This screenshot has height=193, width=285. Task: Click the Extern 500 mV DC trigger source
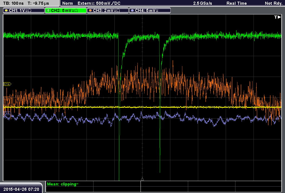[x=99, y=3]
